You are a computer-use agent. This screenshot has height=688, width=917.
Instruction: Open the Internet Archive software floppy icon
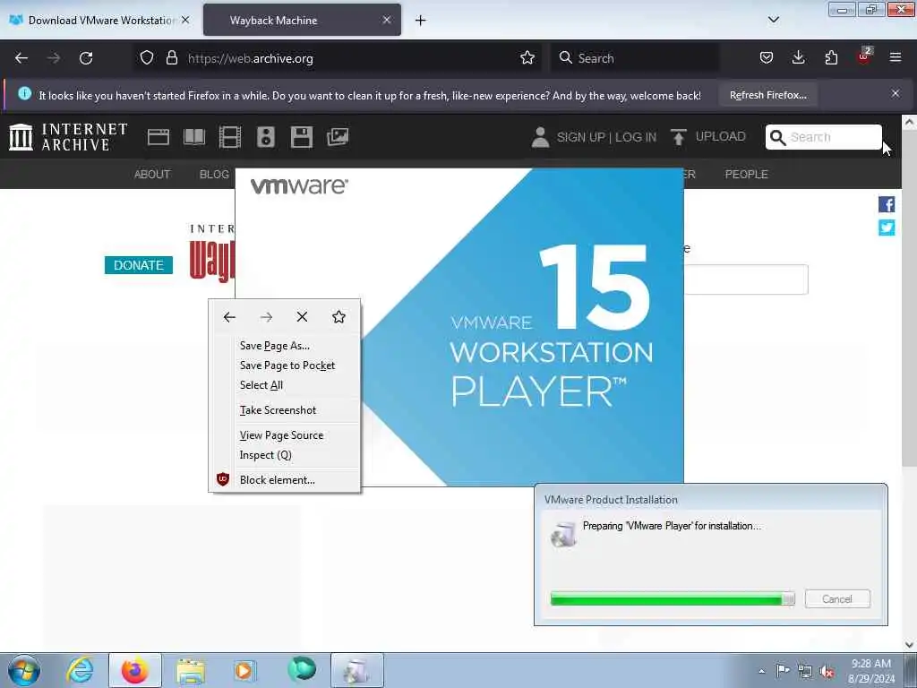302,137
